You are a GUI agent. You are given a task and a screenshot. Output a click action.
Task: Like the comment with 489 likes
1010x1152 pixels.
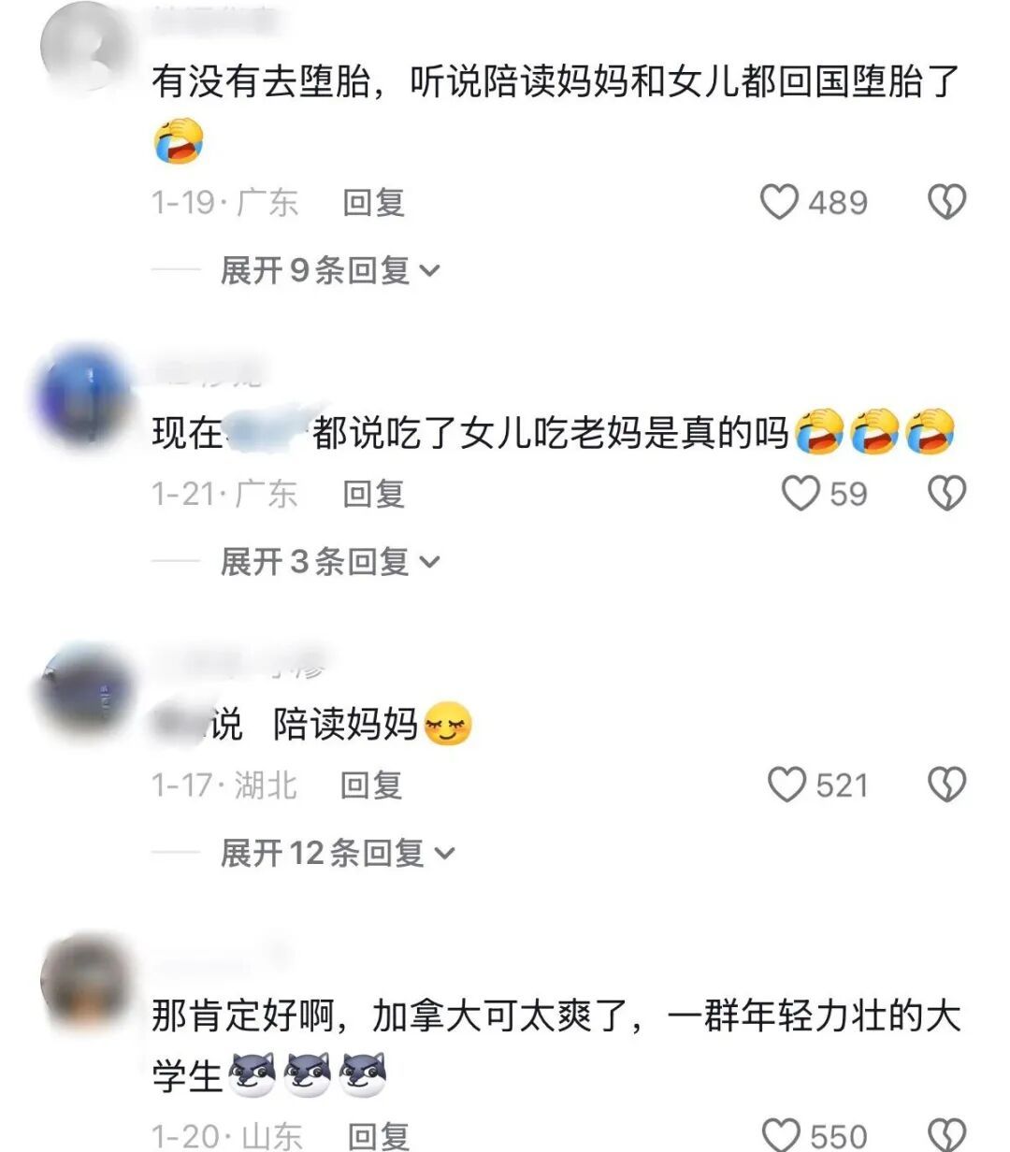pos(779,202)
